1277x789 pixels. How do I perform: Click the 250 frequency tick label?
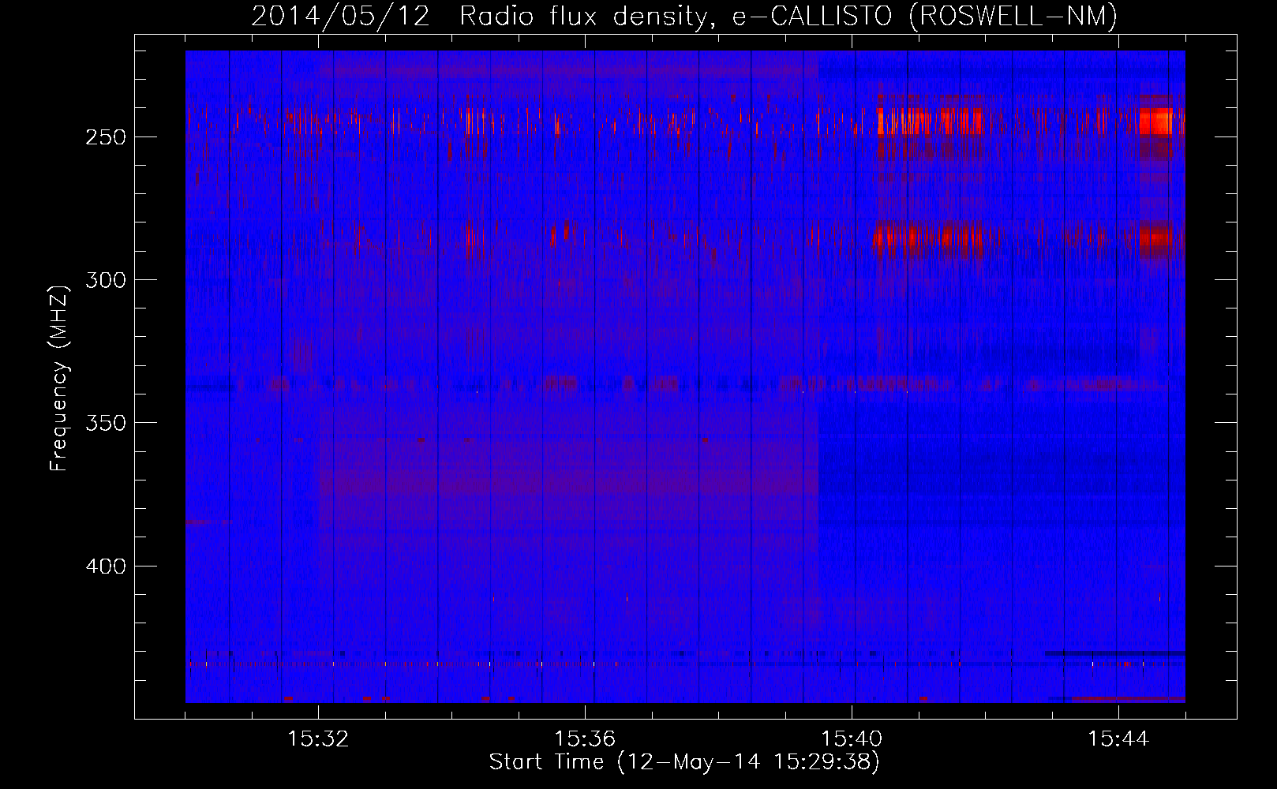[x=104, y=137]
